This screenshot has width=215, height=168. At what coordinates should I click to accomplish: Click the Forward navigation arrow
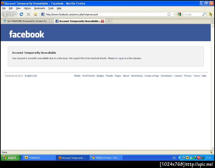coord(11,14)
